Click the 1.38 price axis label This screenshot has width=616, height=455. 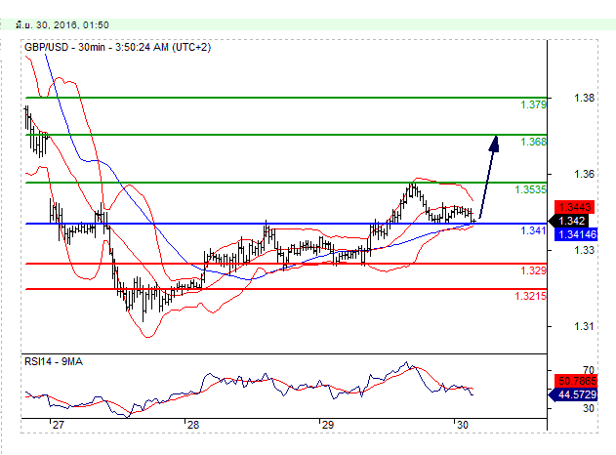coord(584,98)
